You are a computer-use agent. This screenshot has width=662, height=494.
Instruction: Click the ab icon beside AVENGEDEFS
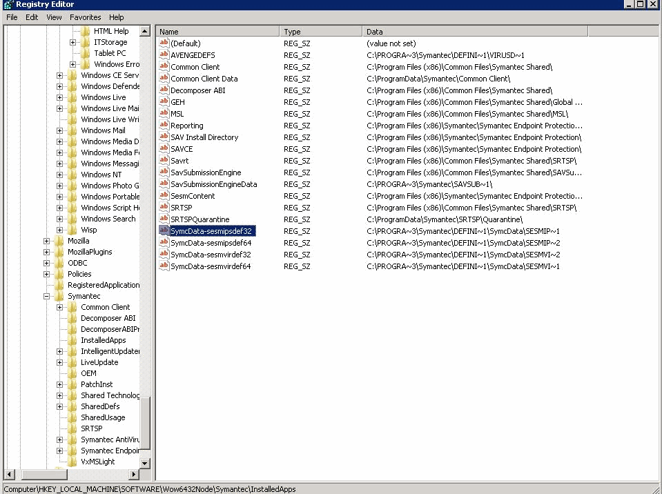(164, 55)
